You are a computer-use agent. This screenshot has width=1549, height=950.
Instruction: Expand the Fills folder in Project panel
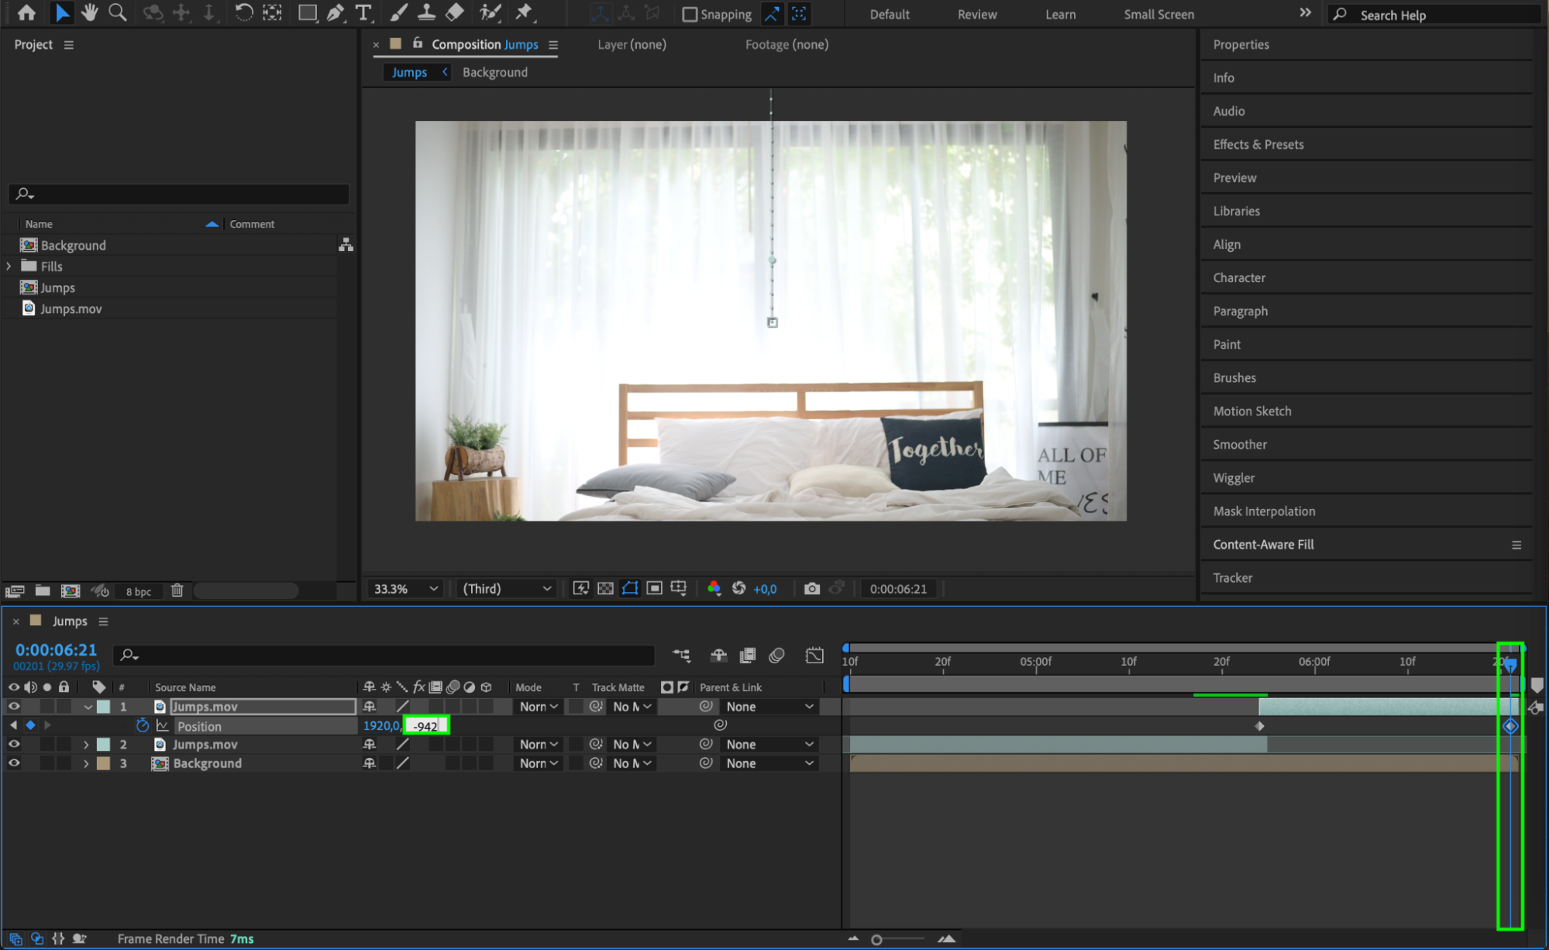pos(9,267)
